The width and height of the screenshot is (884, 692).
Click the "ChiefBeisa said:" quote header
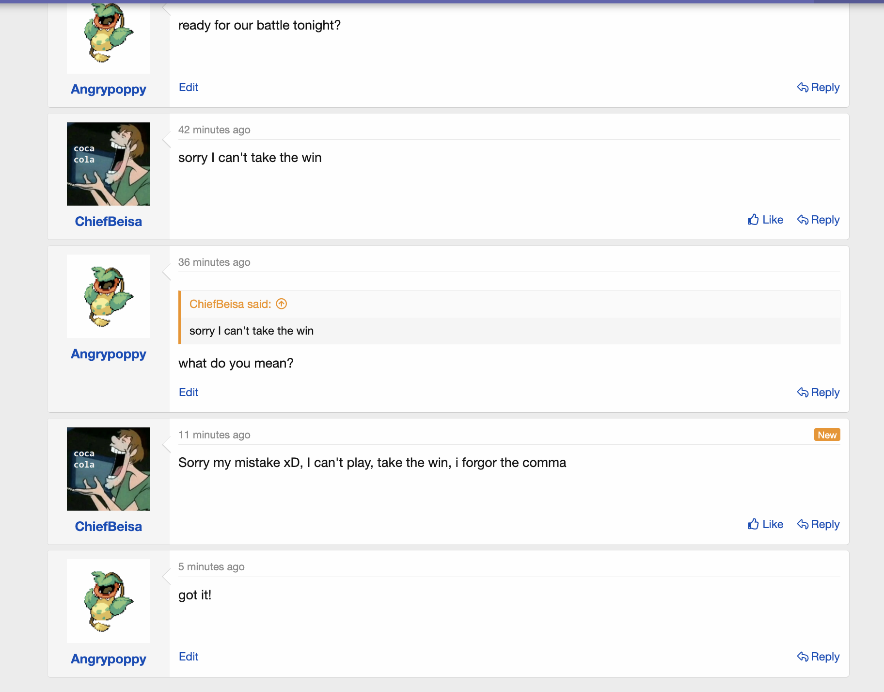230,304
